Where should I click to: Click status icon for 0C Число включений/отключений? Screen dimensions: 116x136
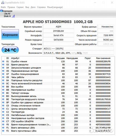[x=3, y=84]
